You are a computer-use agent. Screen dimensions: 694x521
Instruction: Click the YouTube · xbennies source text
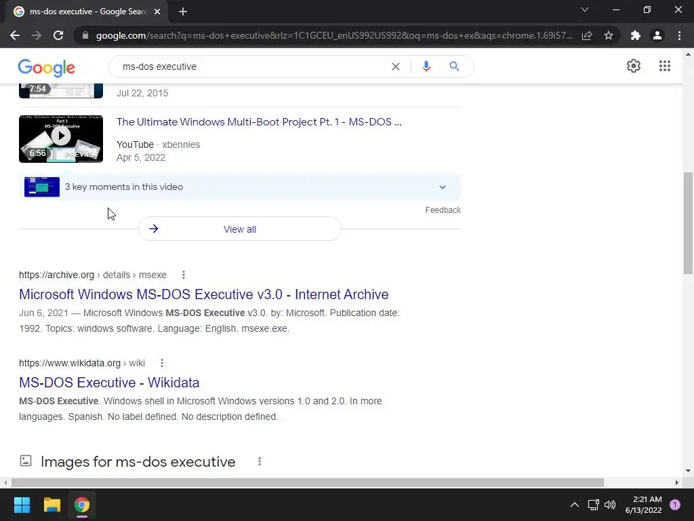click(x=158, y=145)
